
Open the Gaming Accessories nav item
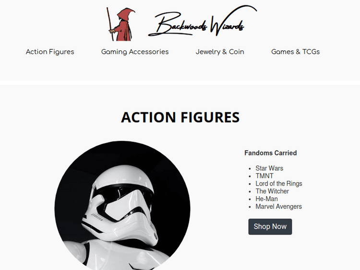point(135,52)
